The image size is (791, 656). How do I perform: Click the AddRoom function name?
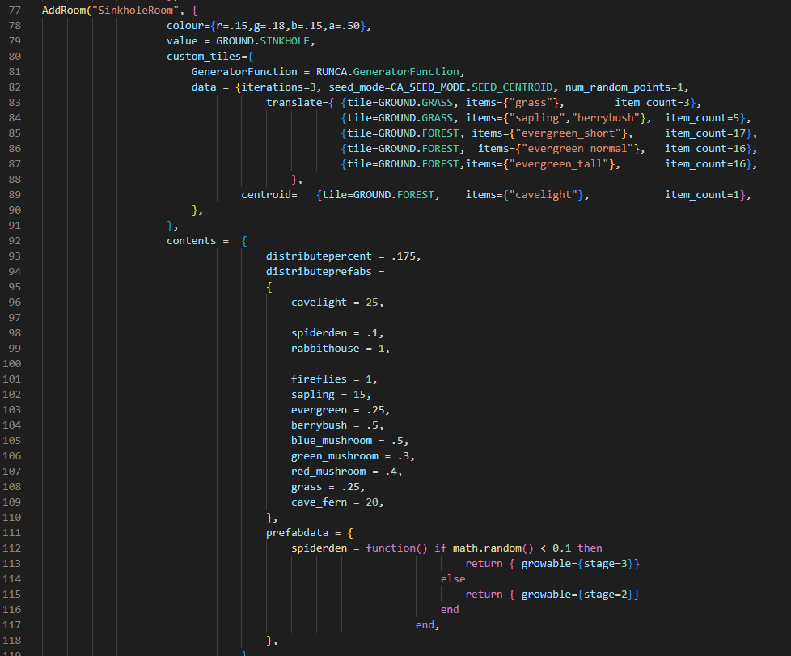coord(66,11)
